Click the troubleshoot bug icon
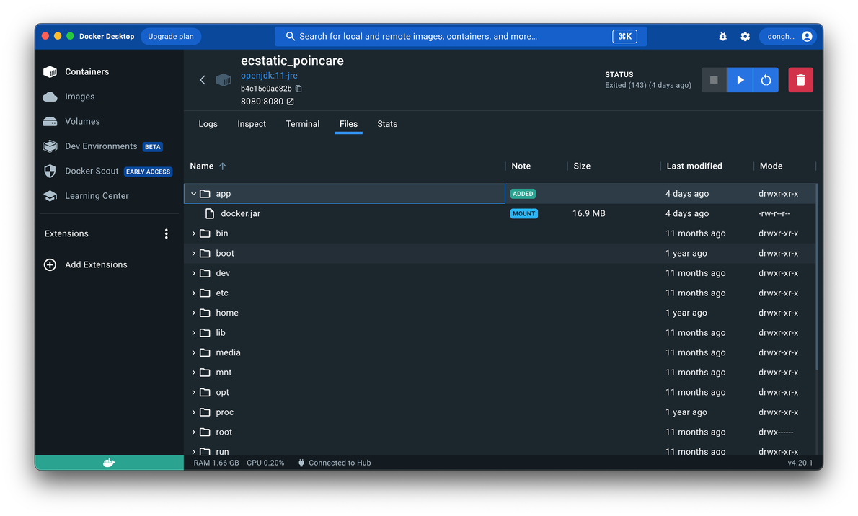The height and width of the screenshot is (516, 858). coord(723,37)
